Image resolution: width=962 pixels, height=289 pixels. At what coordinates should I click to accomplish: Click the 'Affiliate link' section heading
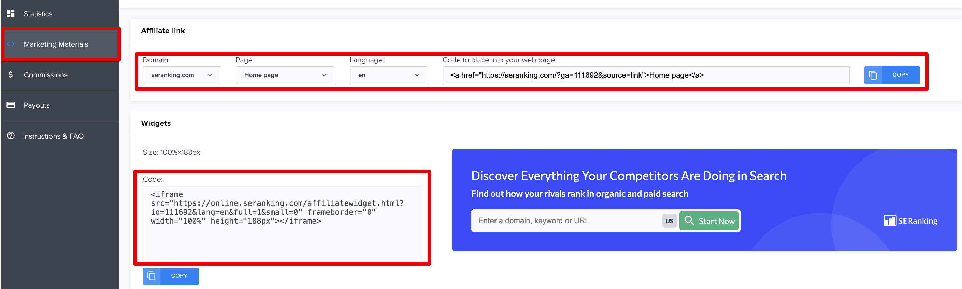click(163, 31)
